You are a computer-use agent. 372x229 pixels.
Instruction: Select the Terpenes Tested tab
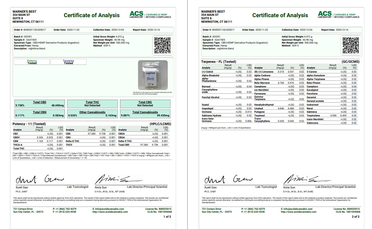[x=68, y=62]
